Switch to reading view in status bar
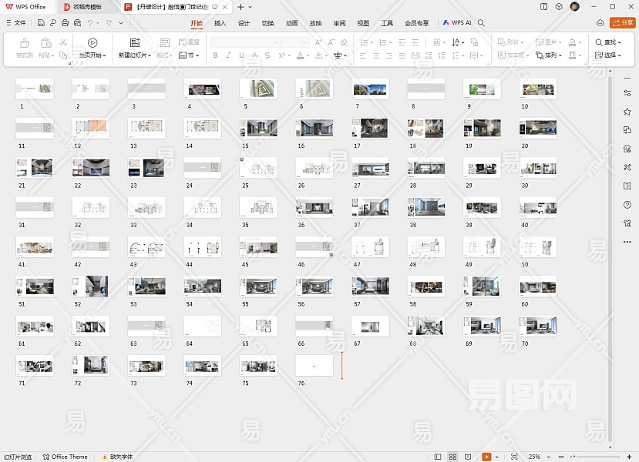 pyautogui.click(x=468, y=457)
